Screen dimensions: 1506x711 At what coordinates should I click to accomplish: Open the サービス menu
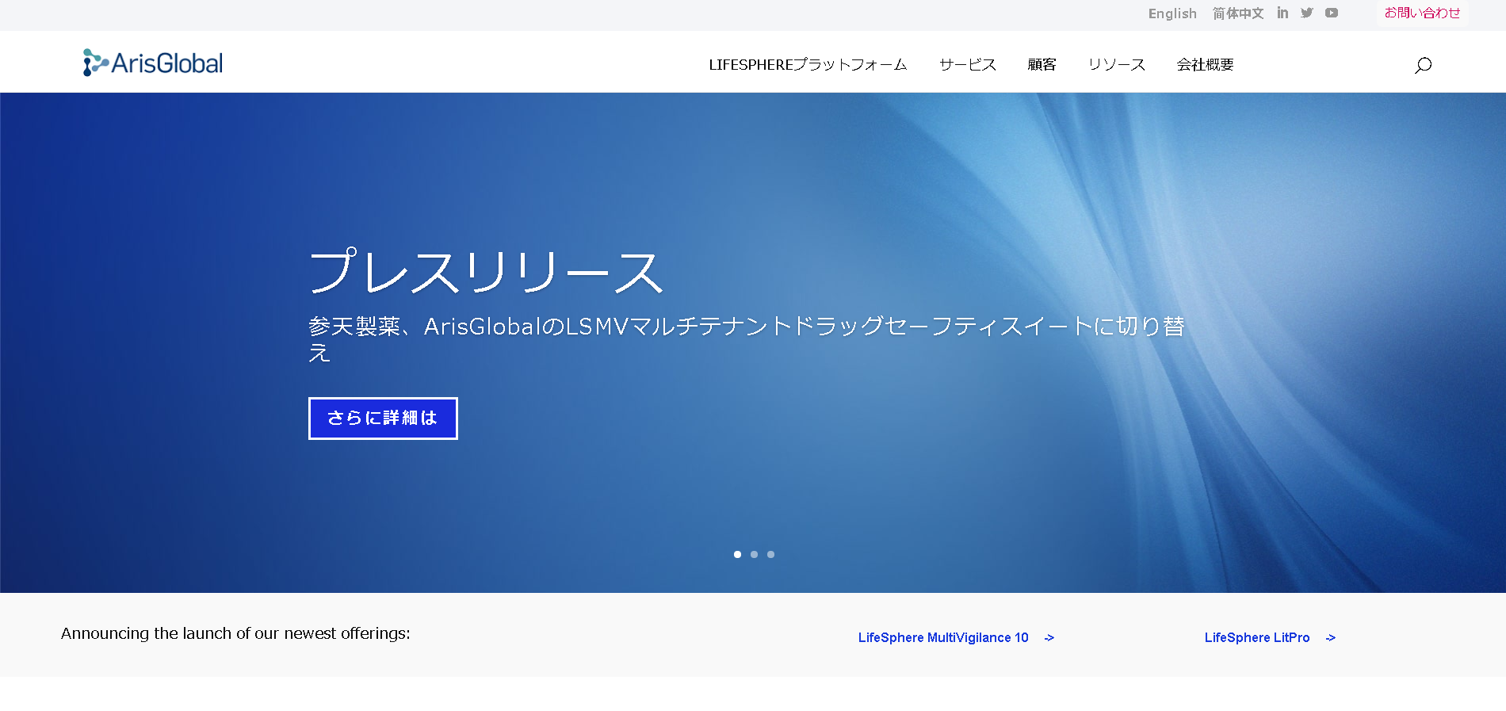[x=968, y=65]
